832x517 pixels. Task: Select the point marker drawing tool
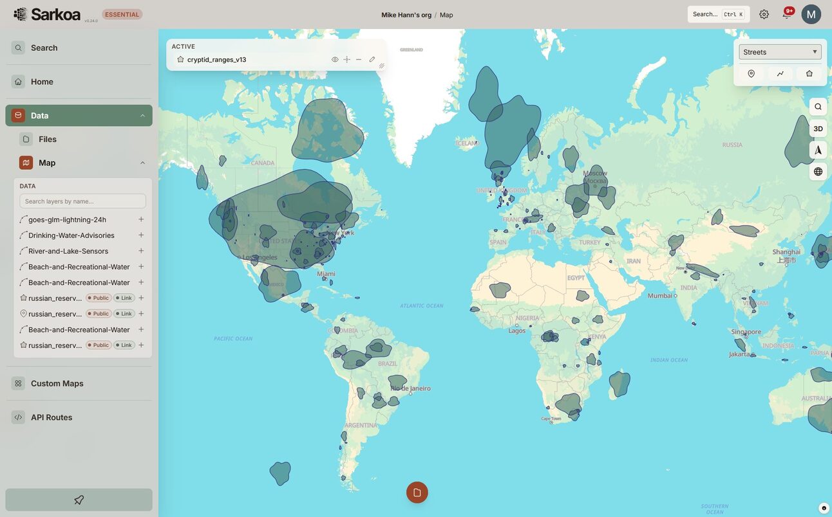click(751, 74)
